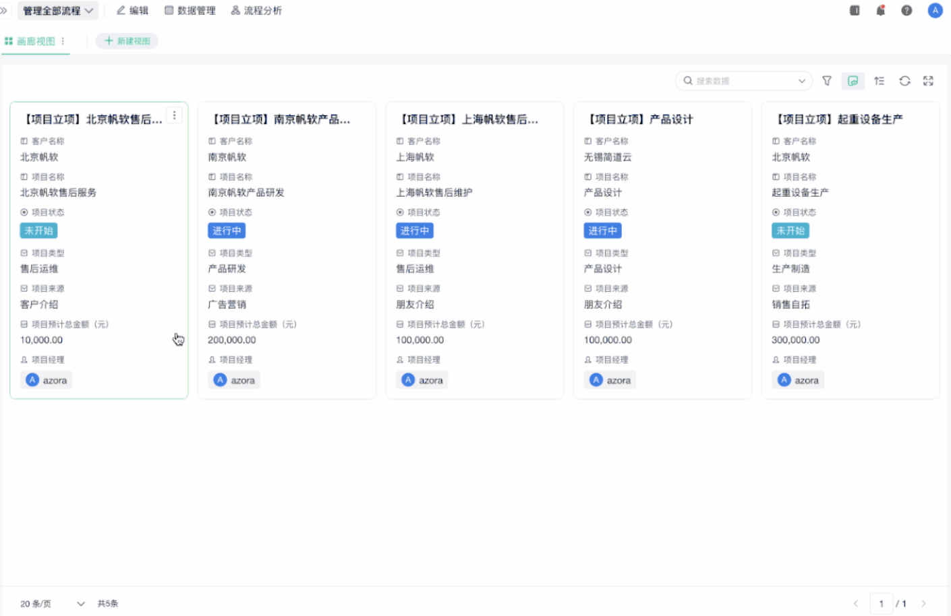Click the user avatar in the top bar

click(935, 11)
